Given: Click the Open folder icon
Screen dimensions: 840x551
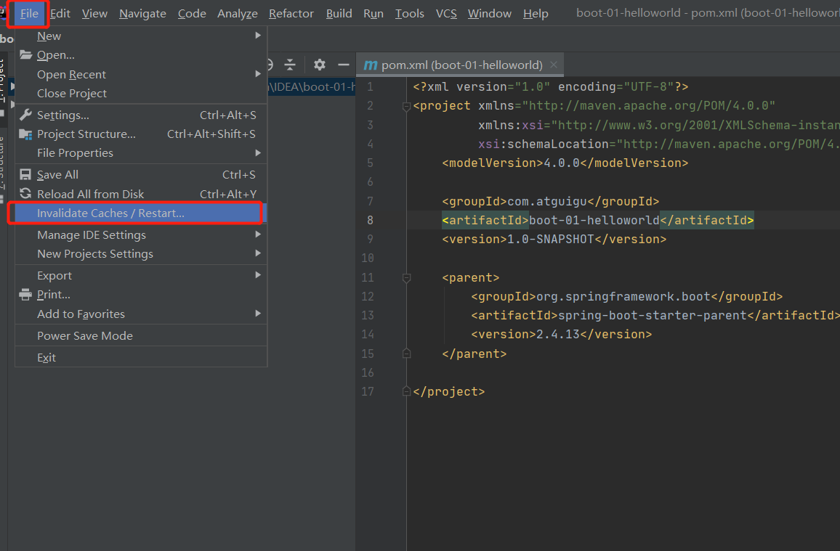Looking at the screenshot, I should (x=25, y=54).
